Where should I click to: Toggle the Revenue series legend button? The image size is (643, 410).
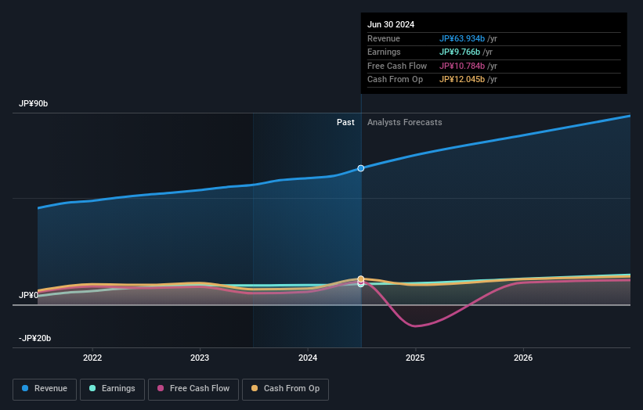45,389
